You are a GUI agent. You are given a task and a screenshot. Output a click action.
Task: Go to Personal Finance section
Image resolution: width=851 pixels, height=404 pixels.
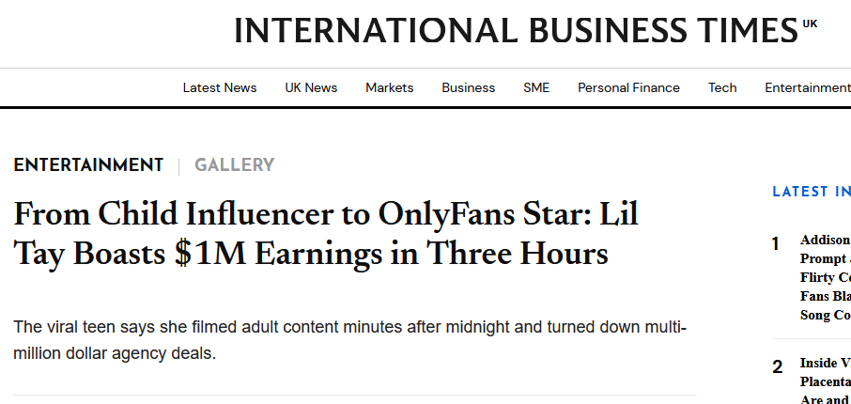[x=628, y=87]
